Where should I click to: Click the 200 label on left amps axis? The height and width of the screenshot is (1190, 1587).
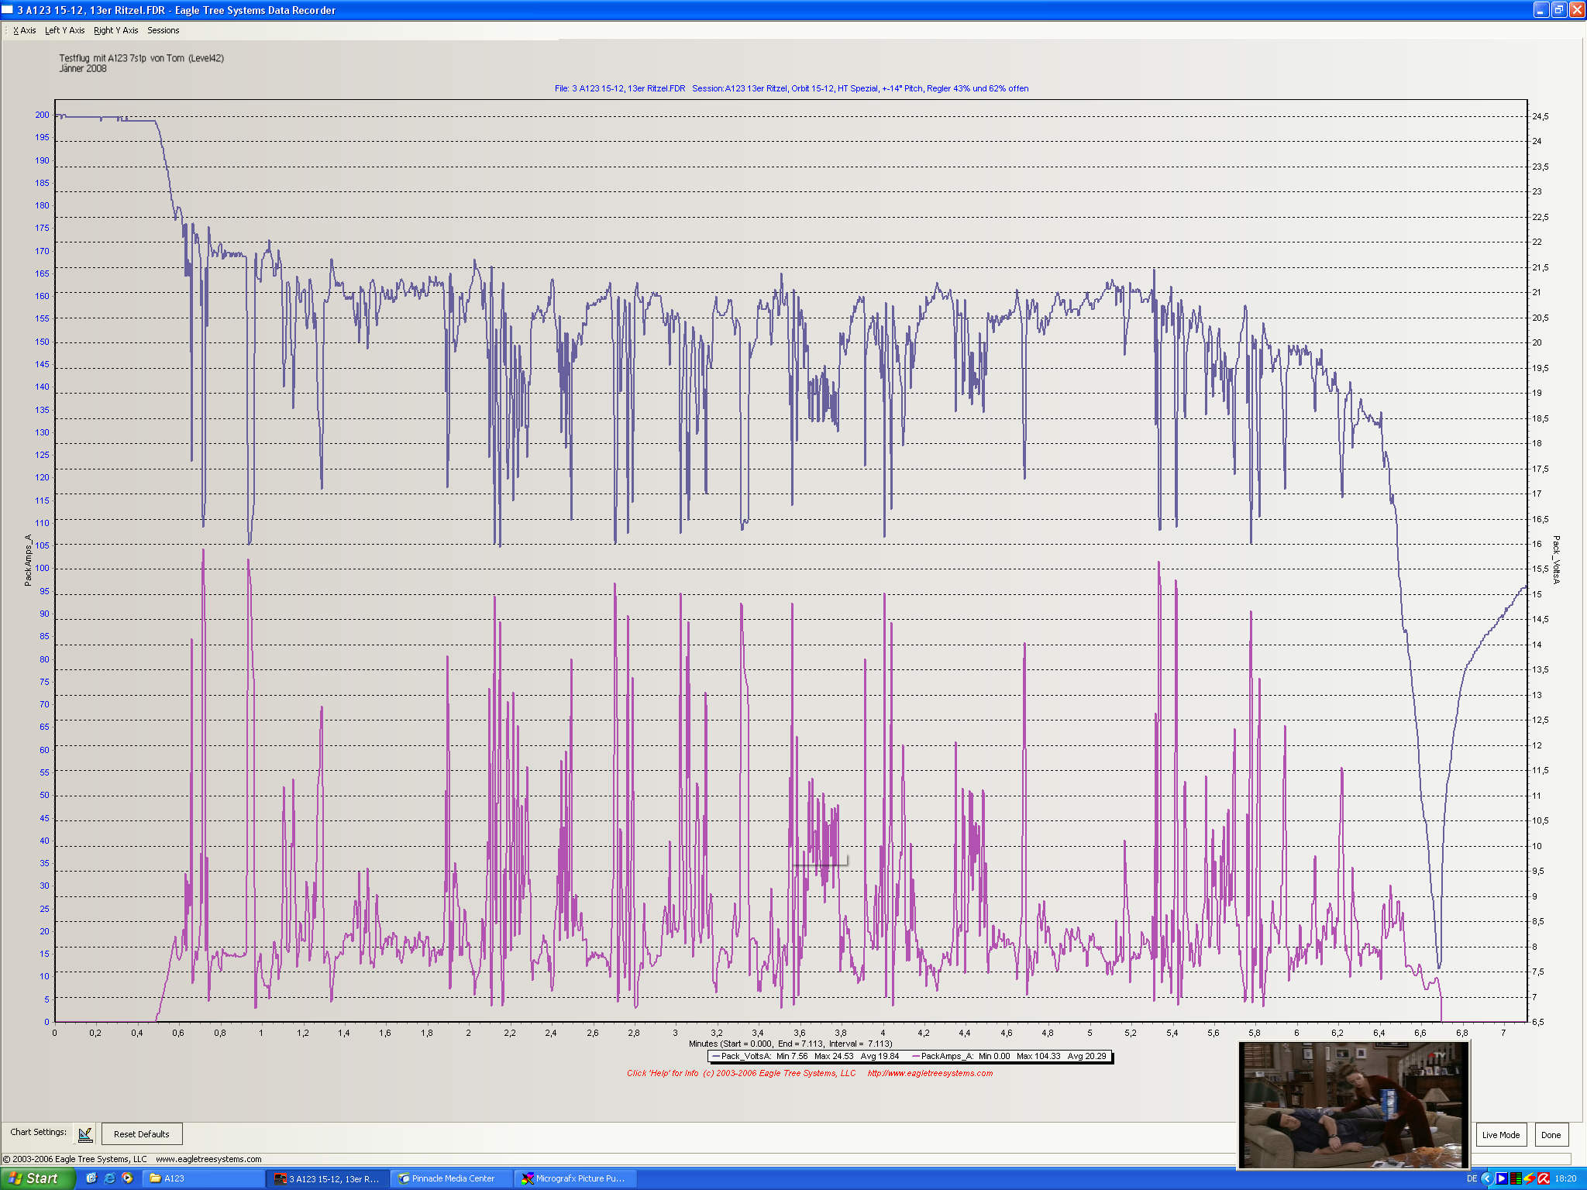tap(42, 115)
